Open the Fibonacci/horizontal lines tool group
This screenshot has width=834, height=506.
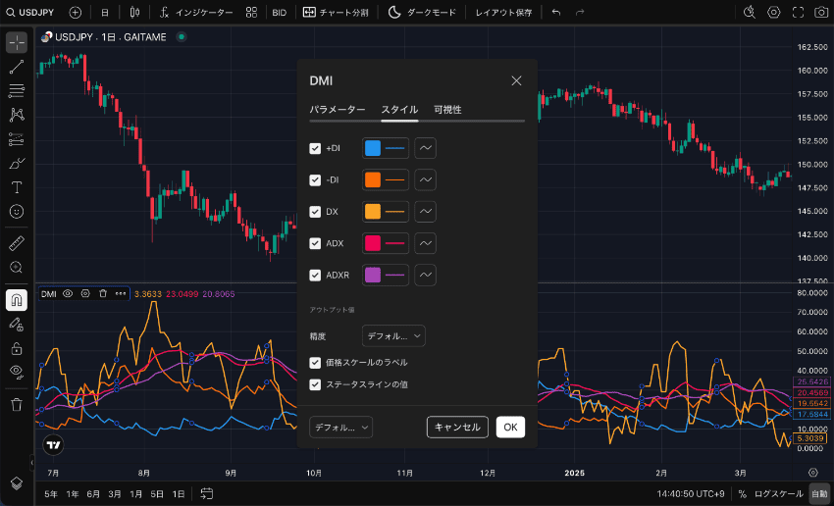(x=17, y=91)
